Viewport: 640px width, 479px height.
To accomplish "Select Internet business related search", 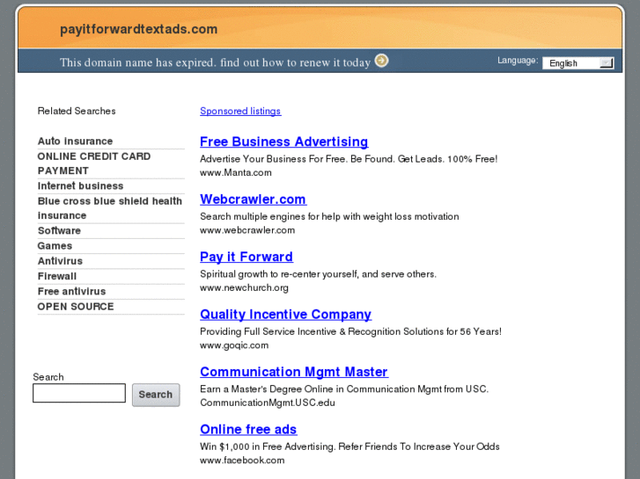I will pos(80,186).
